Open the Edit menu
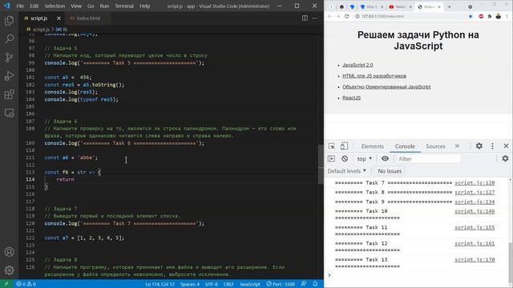This screenshot has width=513, height=288. tap(34, 6)
